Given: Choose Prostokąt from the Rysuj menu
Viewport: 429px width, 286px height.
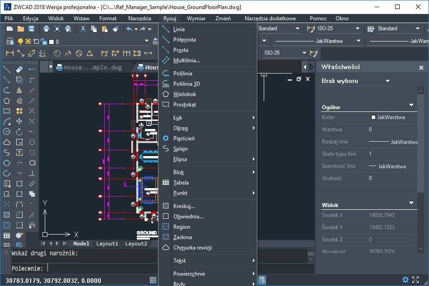Looking at the screenshot, I should click(184, 105).
